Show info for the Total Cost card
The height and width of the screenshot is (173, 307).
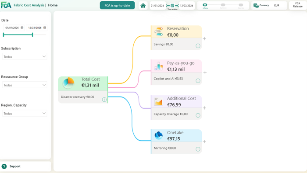(x=104, y=100)
